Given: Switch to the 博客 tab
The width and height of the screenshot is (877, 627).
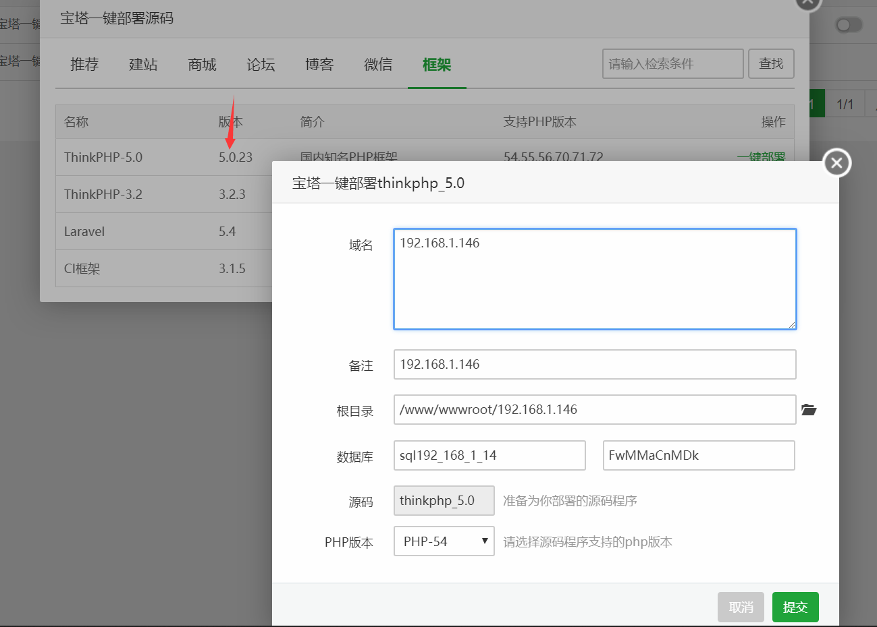Looking at the screenshot, I should click(319, 64).
